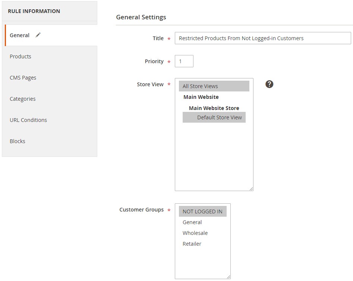Click into the Title text field
The image size is (353, 281).
262,38
